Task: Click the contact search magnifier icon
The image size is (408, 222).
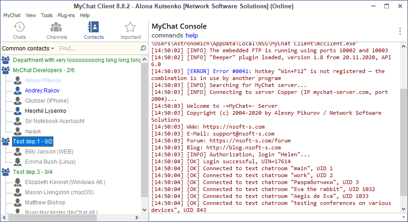Action: [x=143, y=48]
